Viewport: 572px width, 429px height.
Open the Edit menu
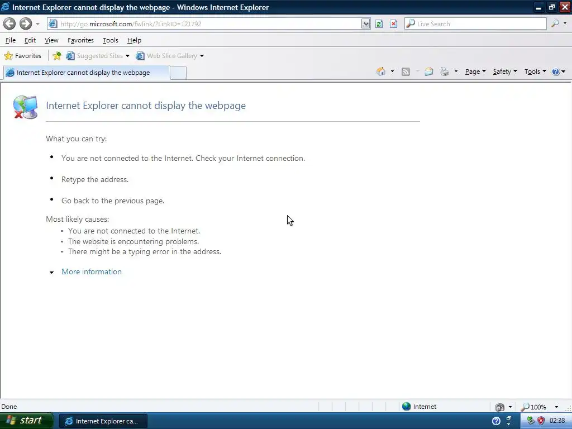[x=30, y=40]
